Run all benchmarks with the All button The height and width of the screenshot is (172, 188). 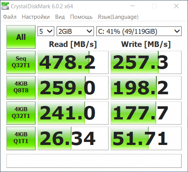tap(21, 37)
